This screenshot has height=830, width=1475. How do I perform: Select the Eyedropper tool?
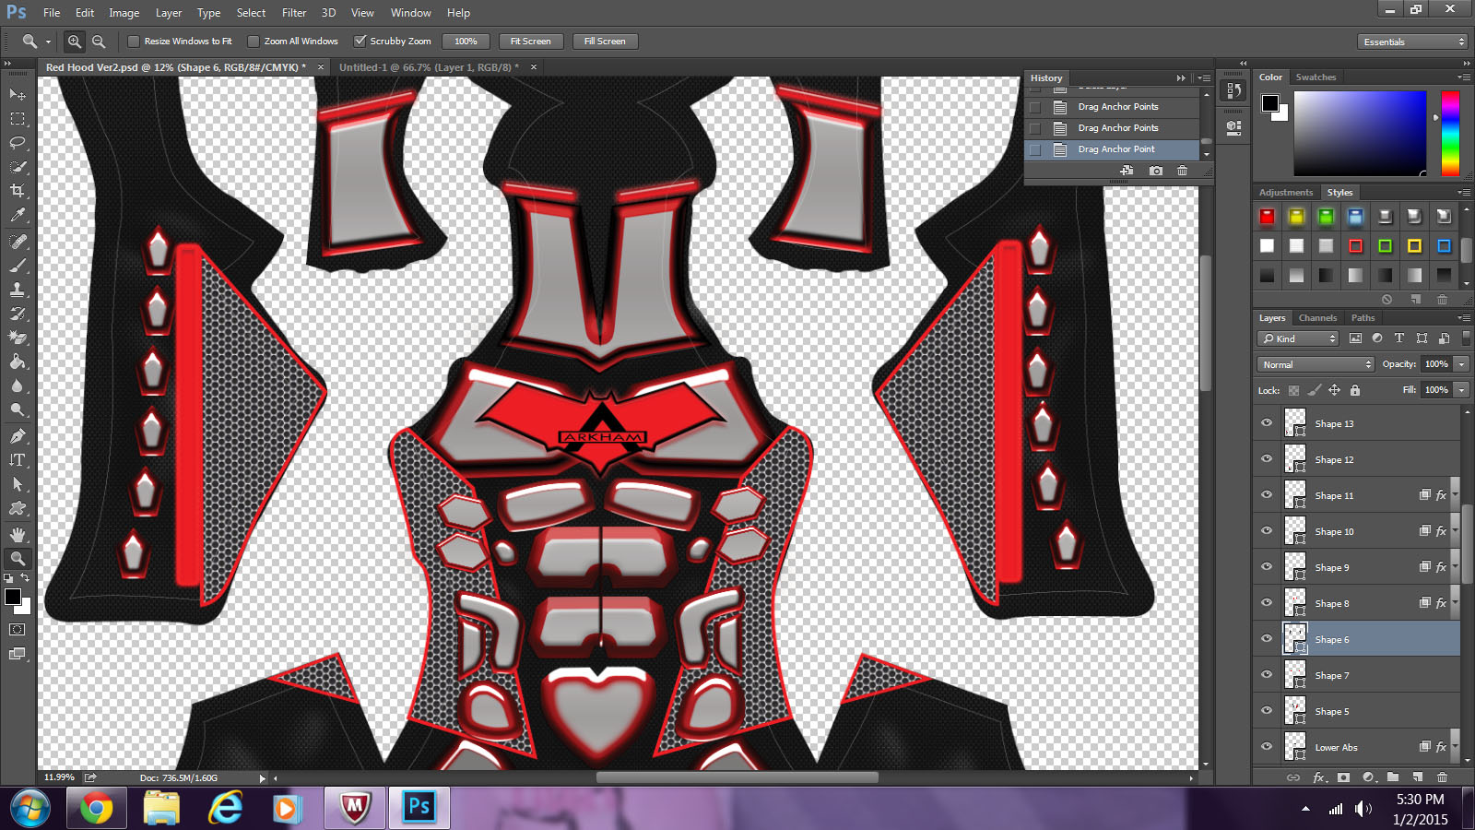point(18,215)
